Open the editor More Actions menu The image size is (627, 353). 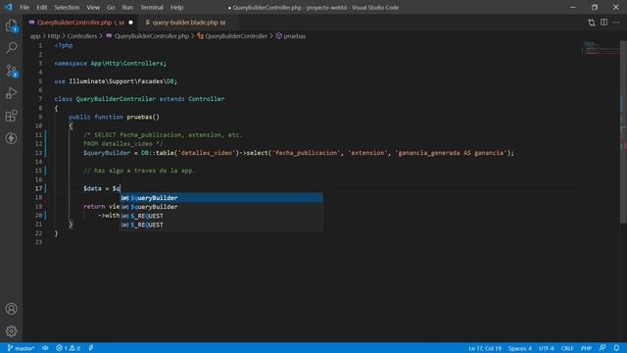tap(616, 23)
